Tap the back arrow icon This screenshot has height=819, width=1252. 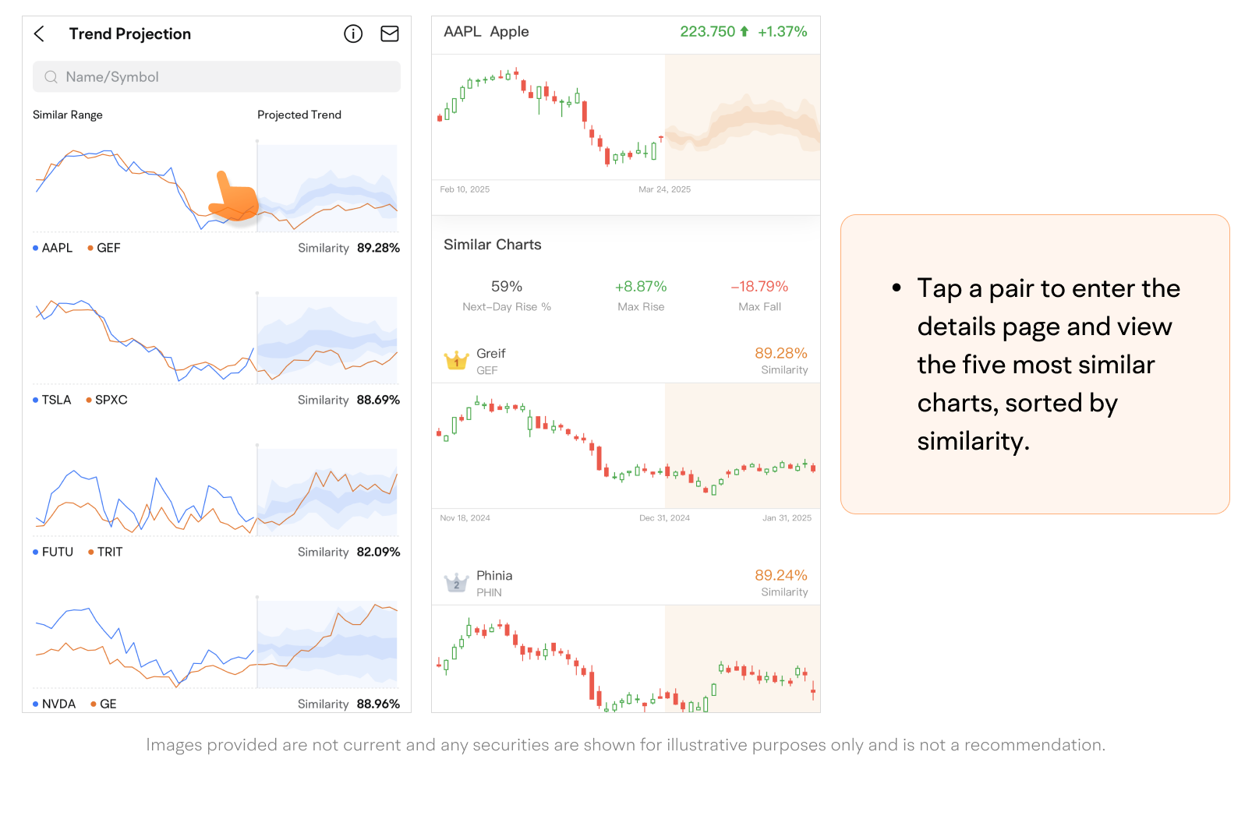click(x=40, y=34)
